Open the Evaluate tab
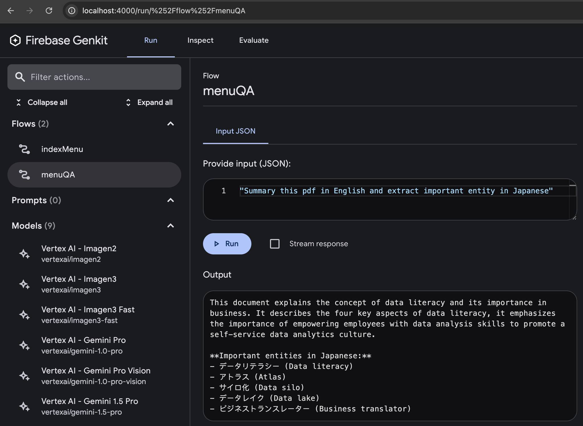583x426 pixels. coord(254,40)
